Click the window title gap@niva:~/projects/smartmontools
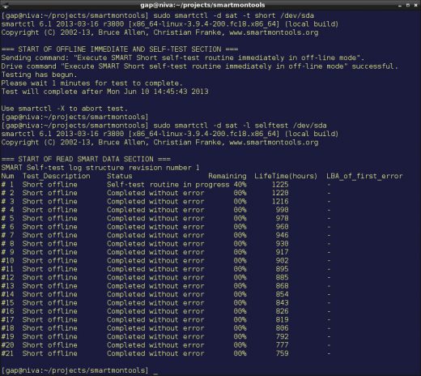Viewport: 421px width, 376px height. click(x=202, y=5)
